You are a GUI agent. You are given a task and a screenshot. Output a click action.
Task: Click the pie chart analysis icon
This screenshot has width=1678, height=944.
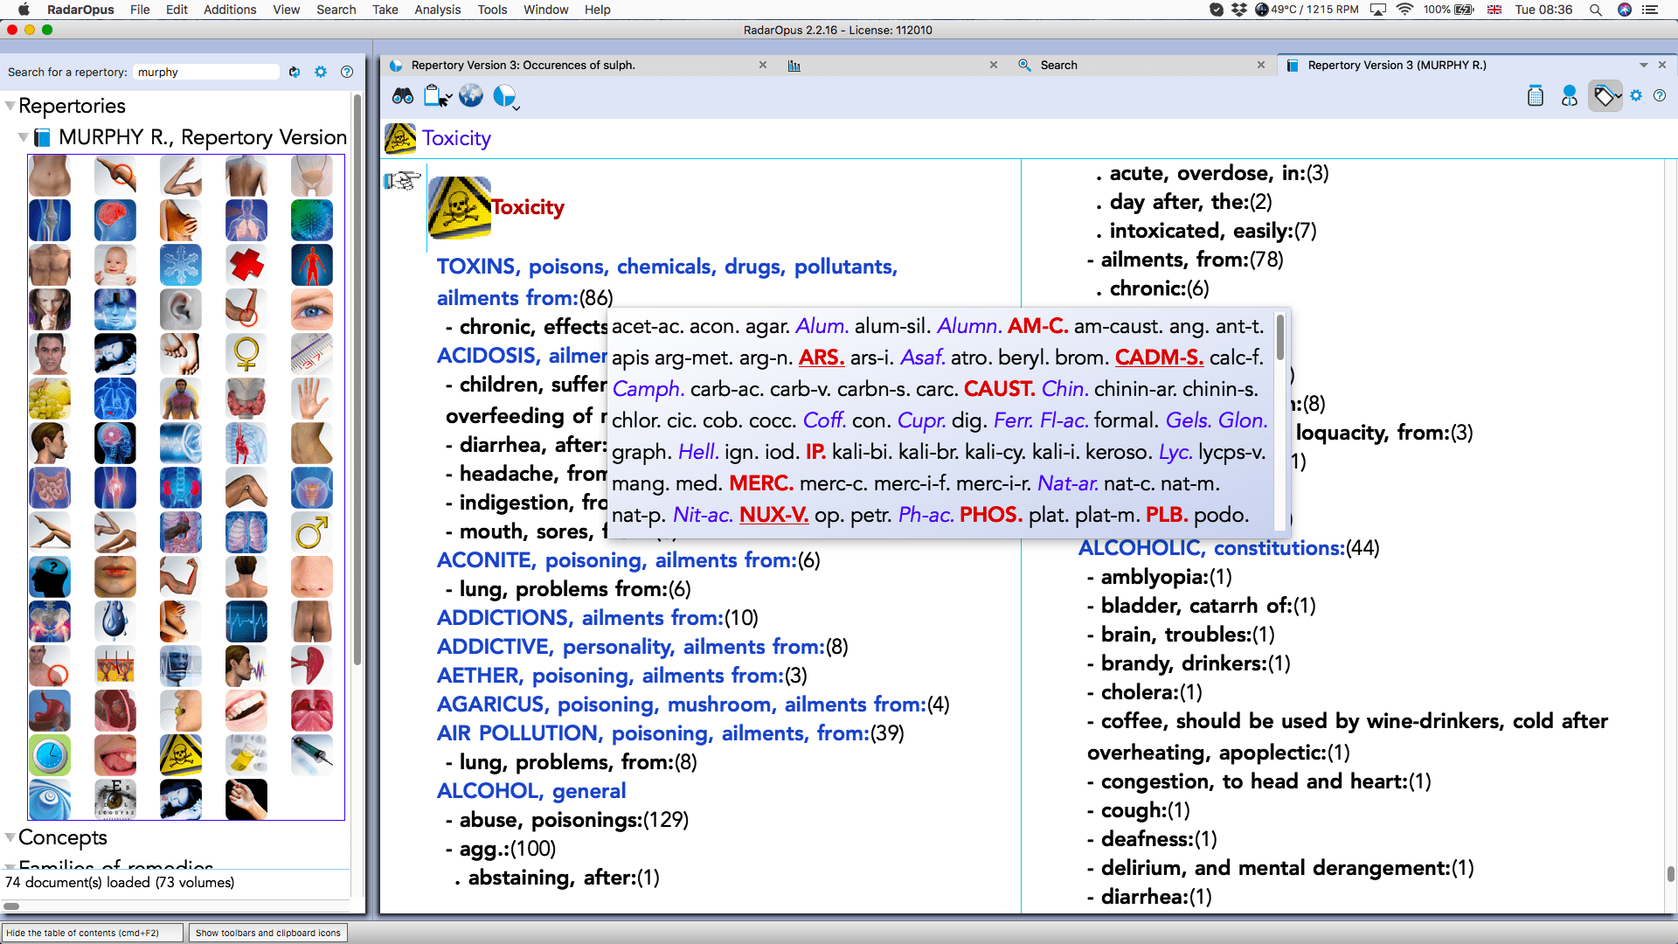pyautogui.click(x=504, y=95)
